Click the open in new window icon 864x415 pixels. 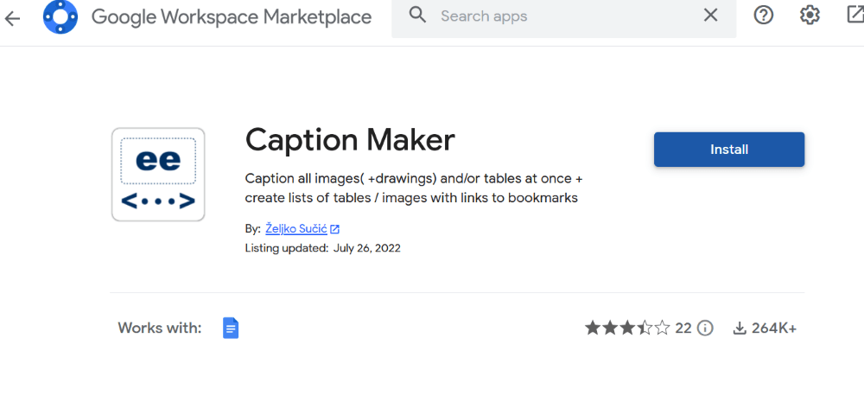(854, 15)
